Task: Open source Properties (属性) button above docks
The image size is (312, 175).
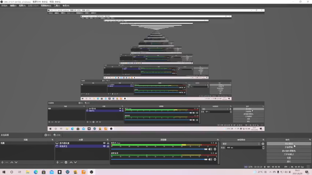Action: pyautogui.click(x=48, y=135)
